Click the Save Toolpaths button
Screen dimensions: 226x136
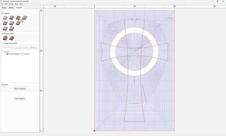(20, 99)
